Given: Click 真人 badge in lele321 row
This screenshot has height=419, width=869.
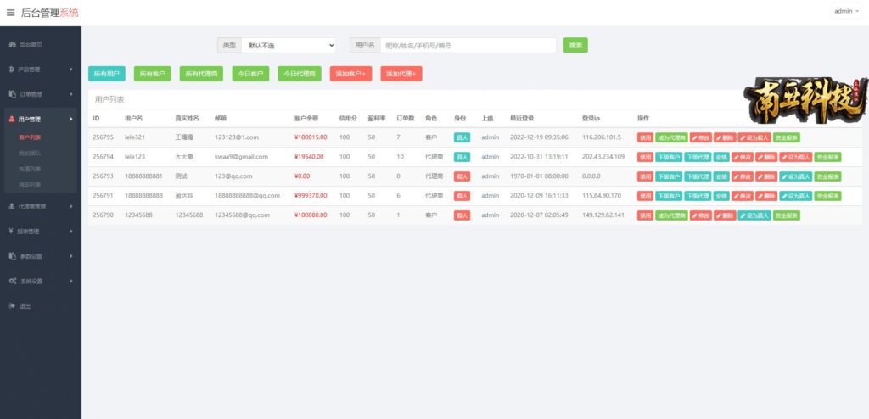Looking at the screenshot, I should coord(462,137).
